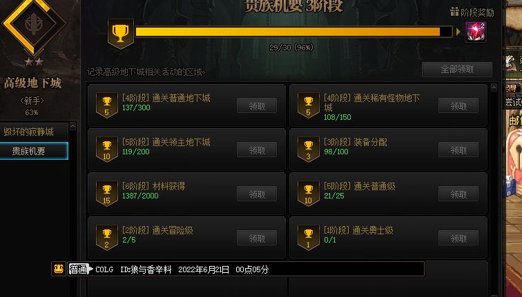Claim reward for 通关普通地下城 quest
Image resolution: width=522 pixels, height=297 pixels.
pyautogui.click(x=257, y=106)
